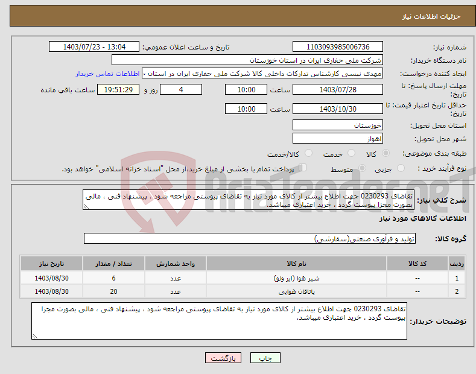Screen dimensions: 476x374
Task: Click the item name یاتاقان هوایی
Action: (x=296, y=291)
